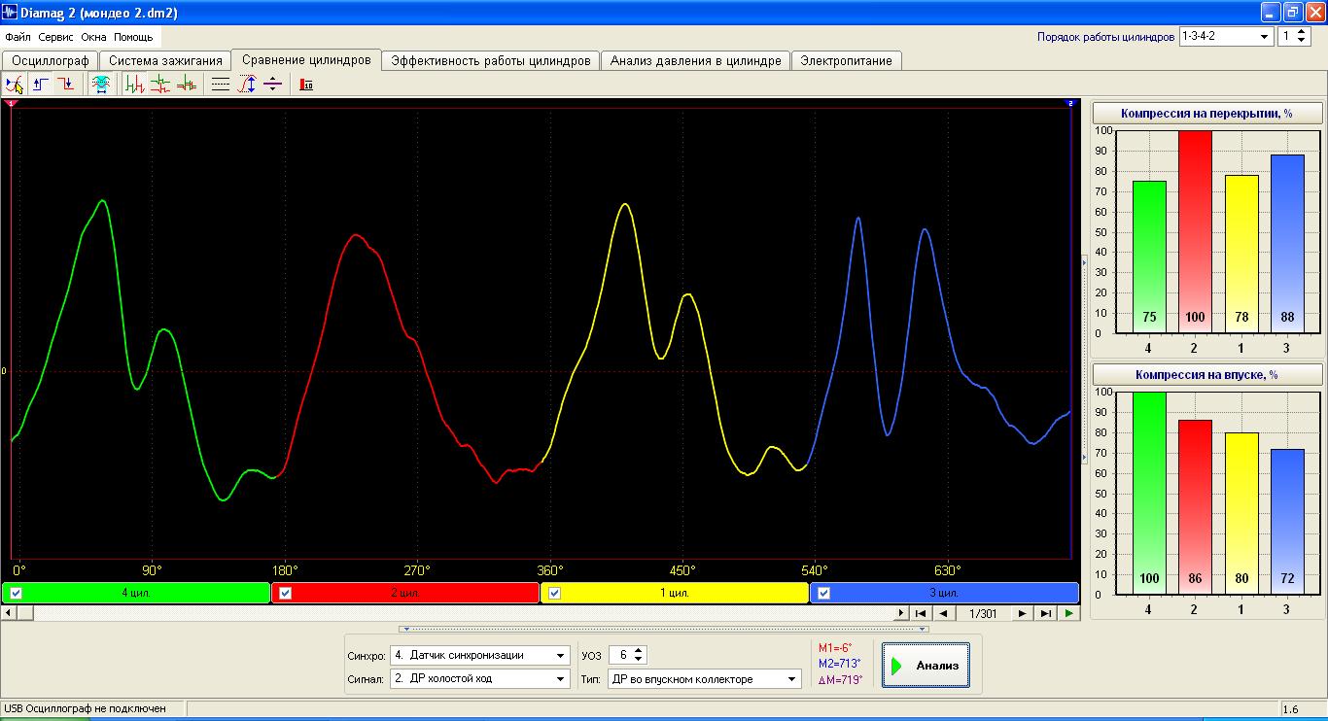Select the side-by-side cylinder waveforms icon
The image size is (1328, 721).
[135, 85]
